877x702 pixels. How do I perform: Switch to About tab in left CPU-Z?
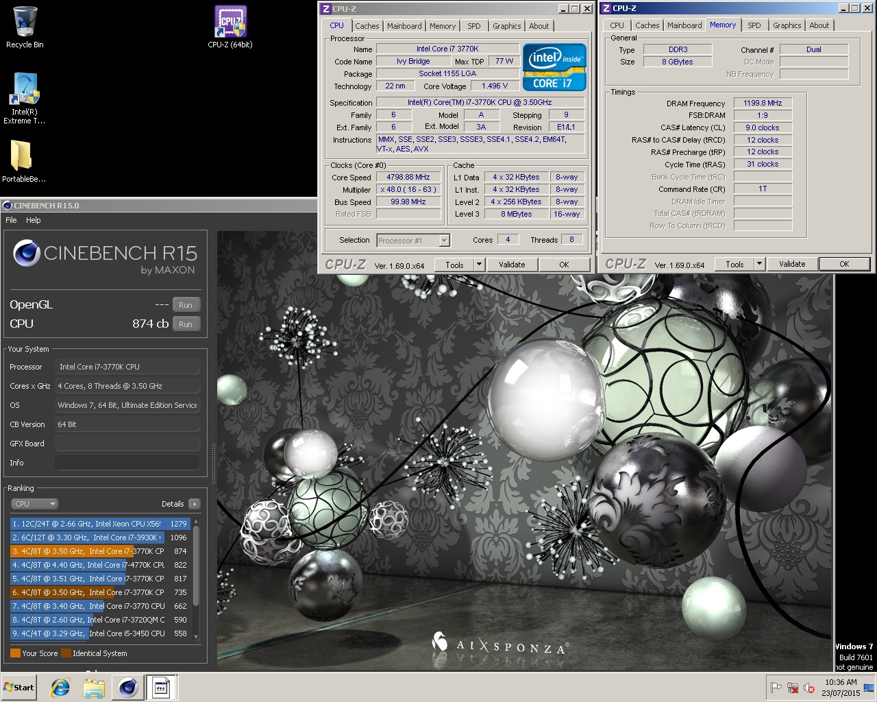(539, 26)
